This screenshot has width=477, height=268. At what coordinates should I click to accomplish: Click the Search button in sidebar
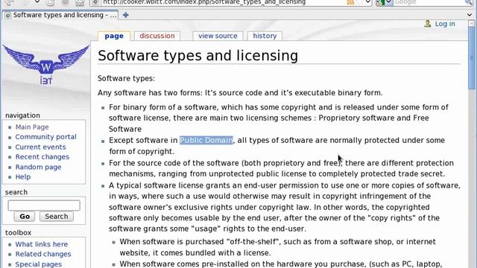57,217
